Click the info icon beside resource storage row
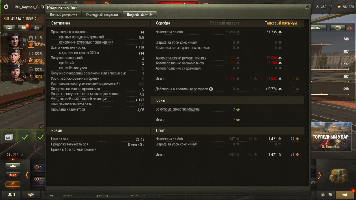Screen dimensions: 356x200 [211, 89]
